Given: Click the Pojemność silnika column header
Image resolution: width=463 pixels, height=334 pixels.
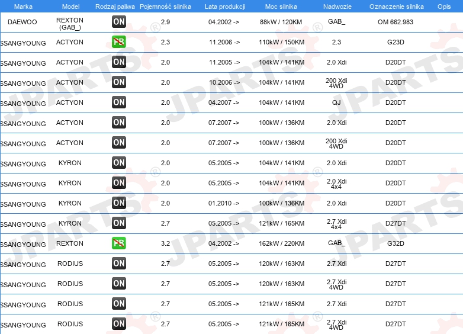Looking at the screenshot, I should [x=165, y=7].
